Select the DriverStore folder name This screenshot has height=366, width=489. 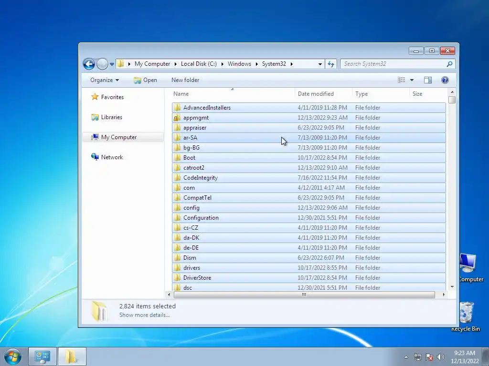(197, 278)
